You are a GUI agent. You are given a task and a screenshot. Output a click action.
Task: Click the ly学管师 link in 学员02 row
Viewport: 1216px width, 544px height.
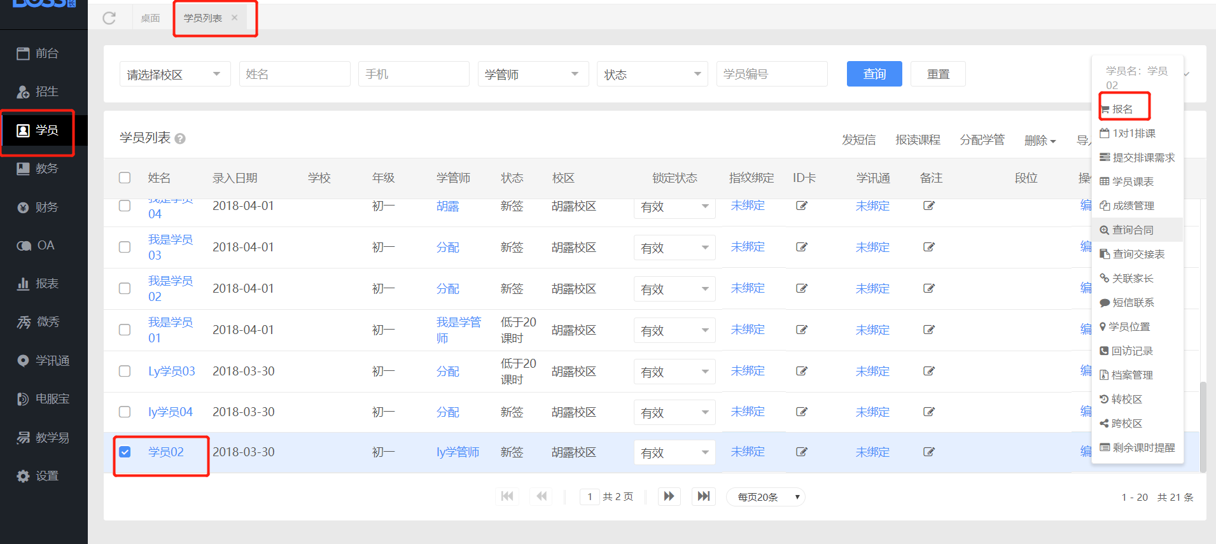(458, 452)
